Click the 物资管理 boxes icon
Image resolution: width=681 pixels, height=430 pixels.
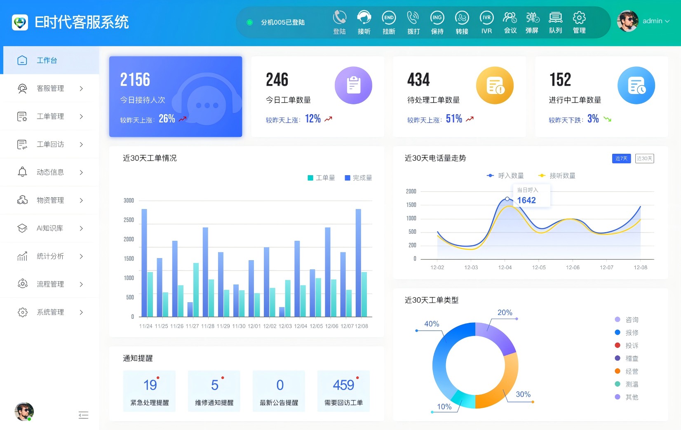[x=22, y=200]
